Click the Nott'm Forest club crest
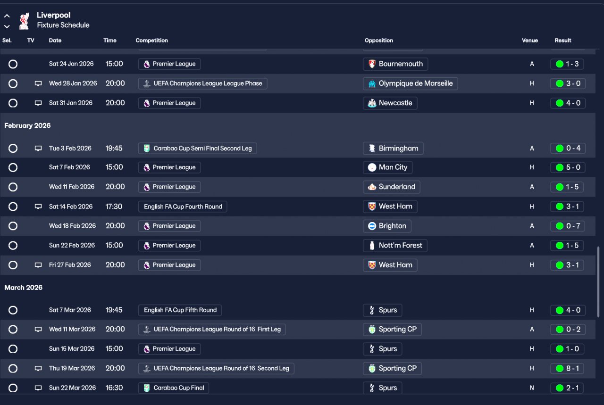604x405 pixels. coord(372,246)
